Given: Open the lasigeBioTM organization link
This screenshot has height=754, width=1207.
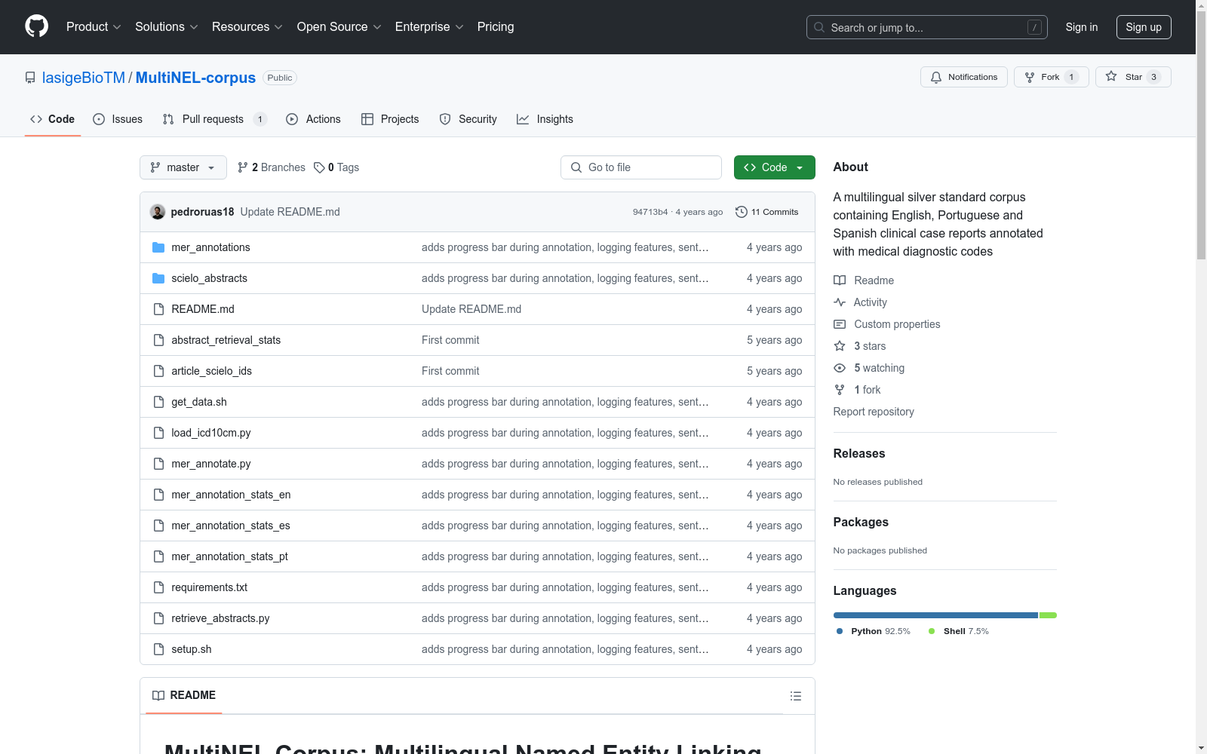Looking at the screenshot, I should click(x=83, y=78).
